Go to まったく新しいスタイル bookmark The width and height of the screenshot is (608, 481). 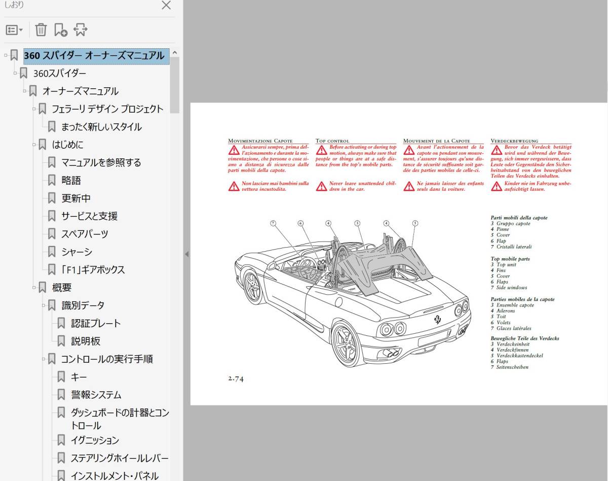(x=101, y=127)
